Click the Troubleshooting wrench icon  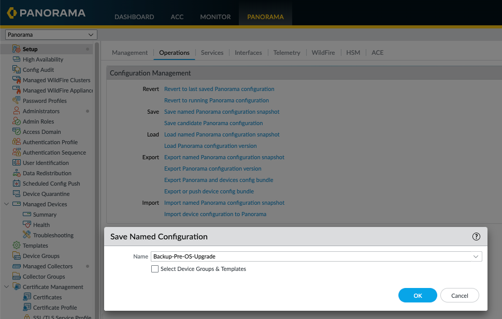(x=26, y=235)
